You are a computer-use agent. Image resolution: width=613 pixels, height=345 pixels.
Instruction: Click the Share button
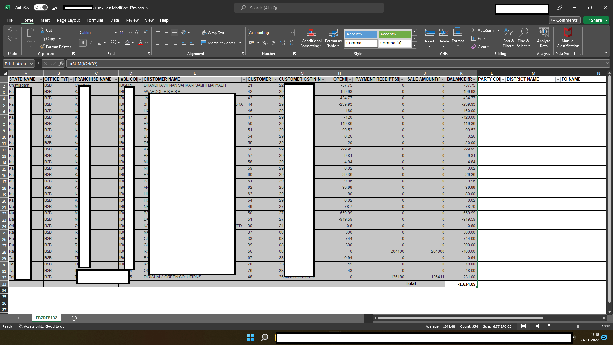594,20
